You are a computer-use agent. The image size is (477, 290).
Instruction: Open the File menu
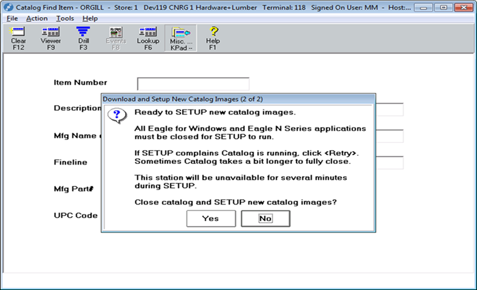point(12,19)
